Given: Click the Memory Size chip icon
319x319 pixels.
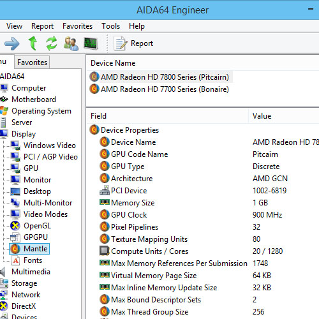Looking at the screenshot, I should point(105,202).
